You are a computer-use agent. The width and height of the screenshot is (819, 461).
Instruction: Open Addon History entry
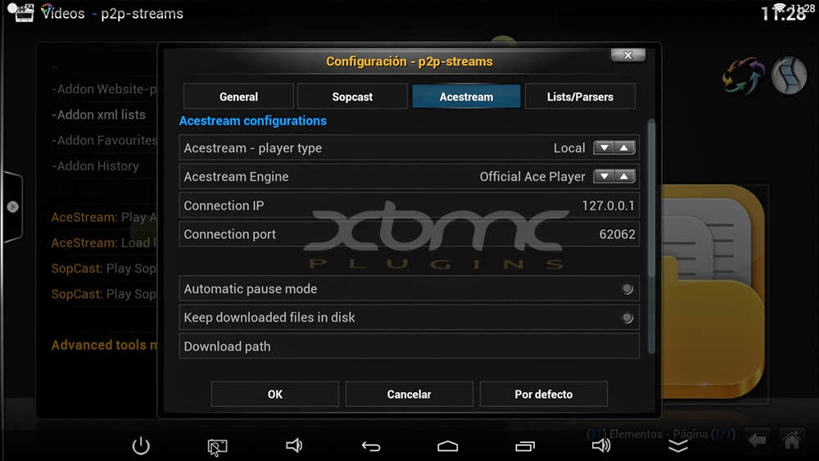[96, 165]
